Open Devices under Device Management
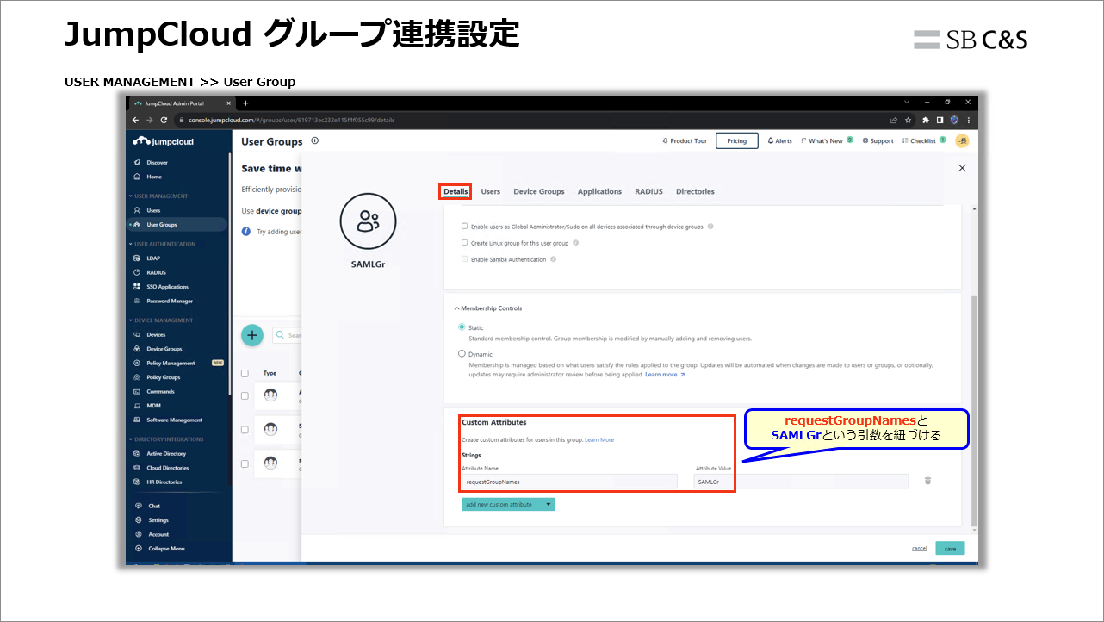 click(x=156, y=334)
